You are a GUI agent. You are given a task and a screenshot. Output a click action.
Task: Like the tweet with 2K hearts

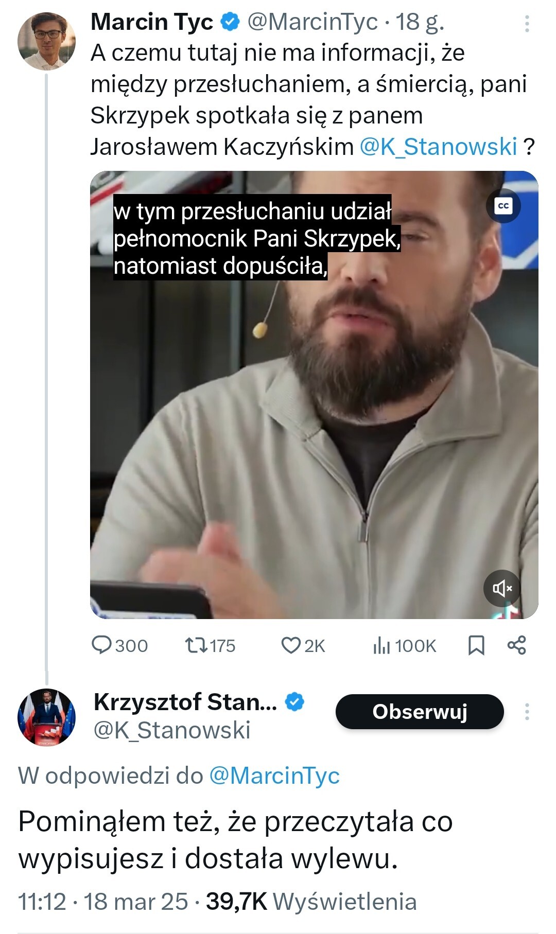[x=291, y=645]
